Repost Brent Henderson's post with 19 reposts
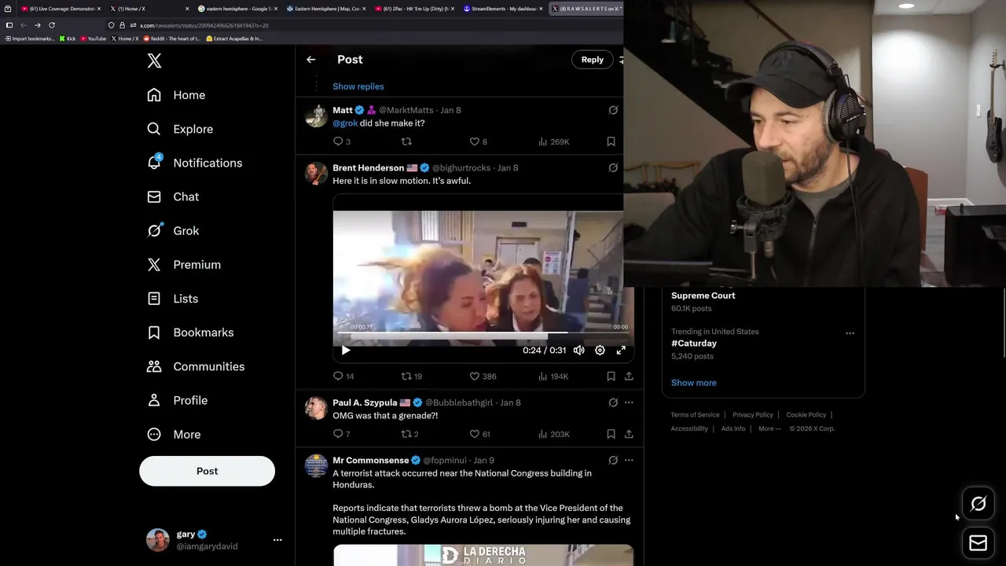 click(412, 377)
